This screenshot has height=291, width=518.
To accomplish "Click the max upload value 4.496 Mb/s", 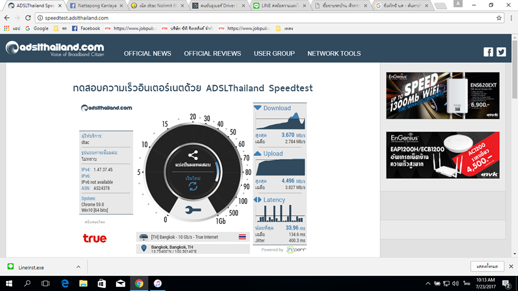I will (293, 181).
